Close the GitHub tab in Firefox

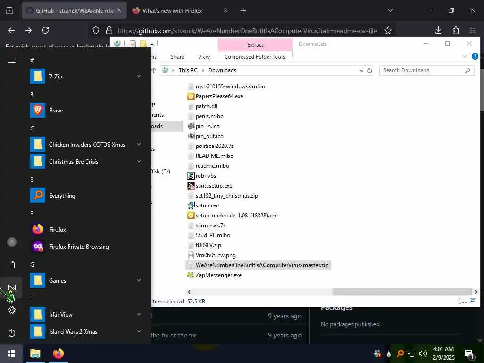point(119,10)
